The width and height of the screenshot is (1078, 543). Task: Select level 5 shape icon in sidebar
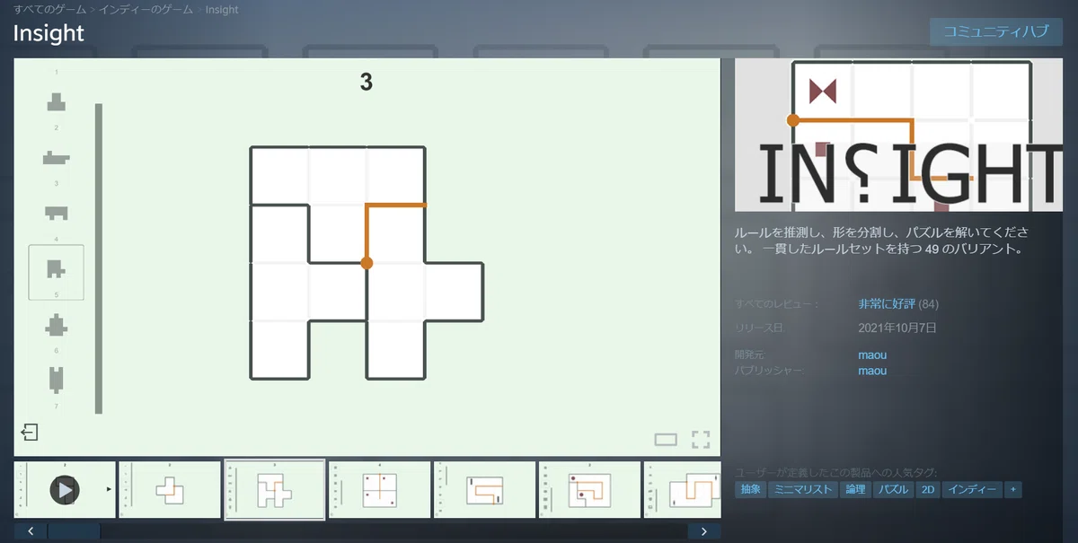coord(56,324)
